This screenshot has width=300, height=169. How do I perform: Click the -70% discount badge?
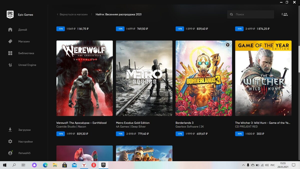pyautogui.click(x=120, y=134)
